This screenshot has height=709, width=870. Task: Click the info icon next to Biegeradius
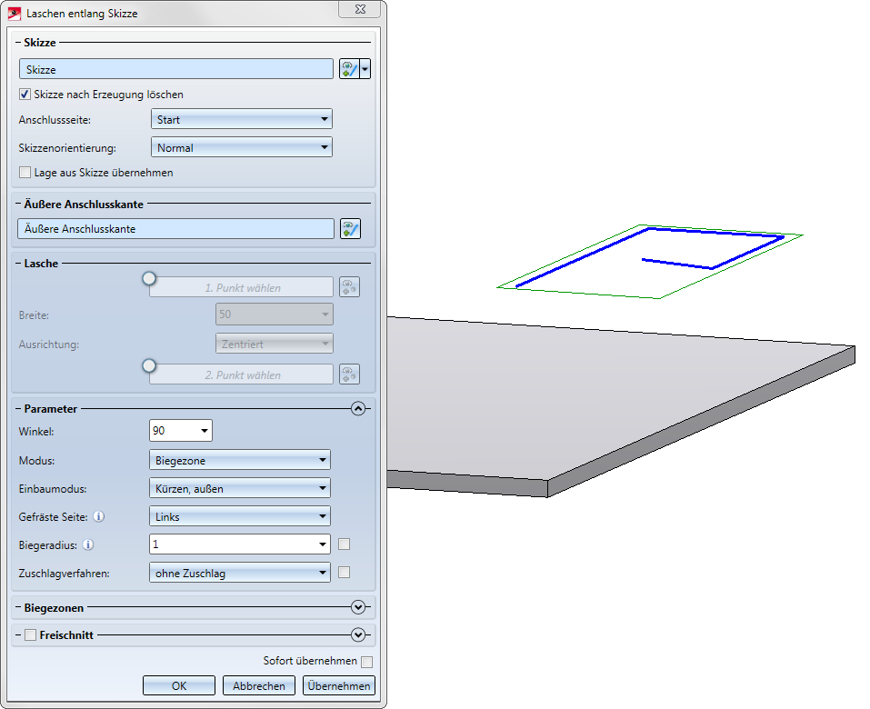(88, 544)
